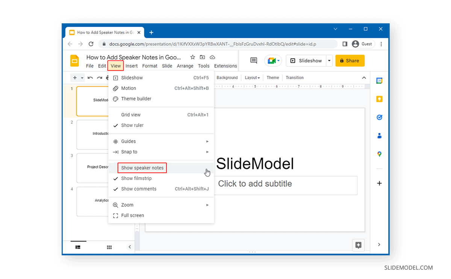Open Google Calendar from the side panel
Screen dimensions: 451x279
click(x=379, y=80)
